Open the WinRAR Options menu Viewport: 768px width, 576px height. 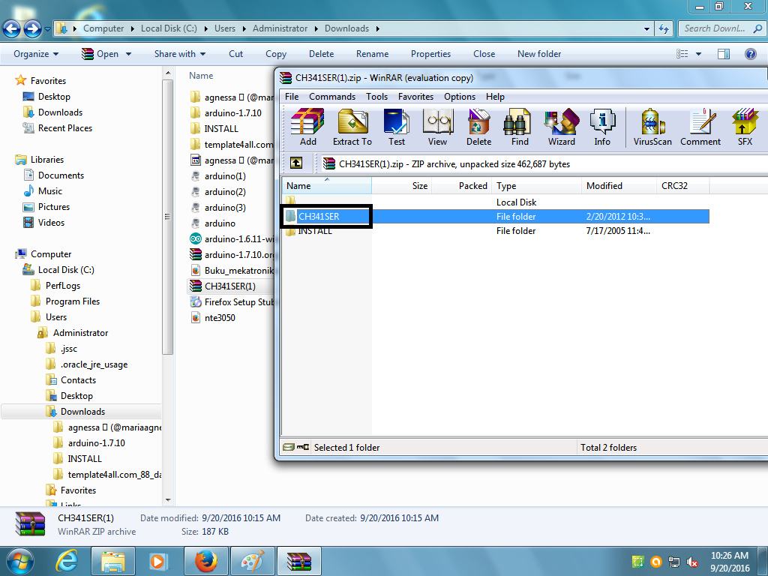click(460, 97)
